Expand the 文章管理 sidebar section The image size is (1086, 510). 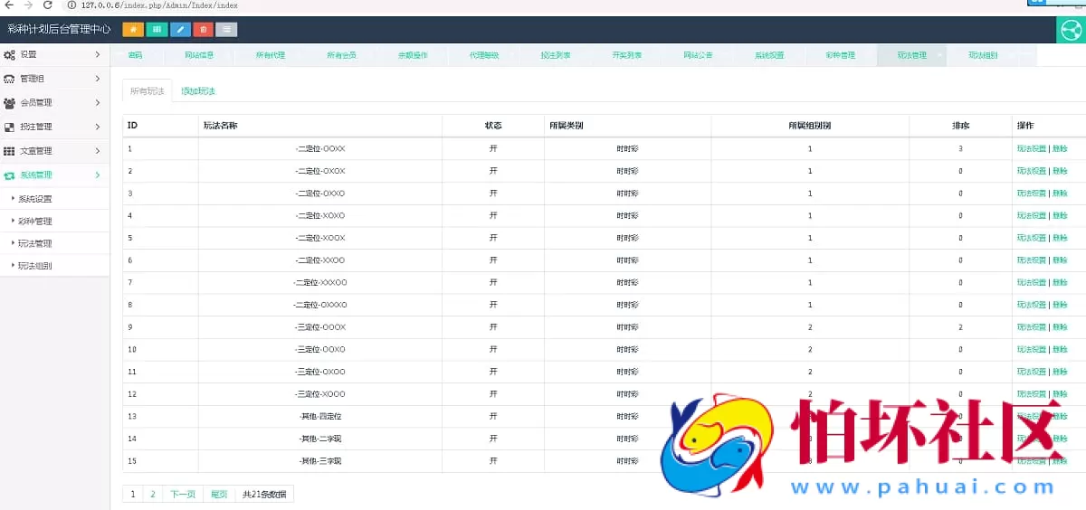tap(54, 151)
